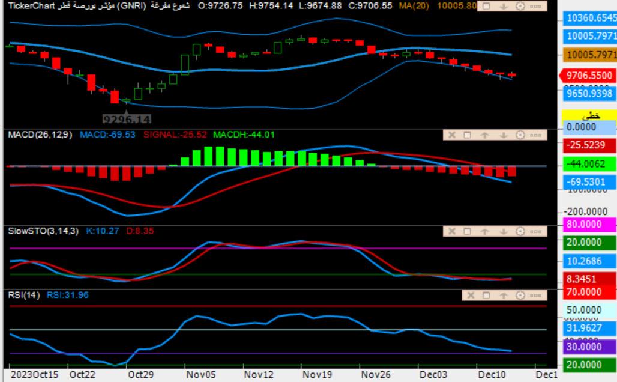This screenshot has width=617, height=382.
Task: Click the magenta 80.0000 stochastic level tag
Action: (x=589, y=225)
